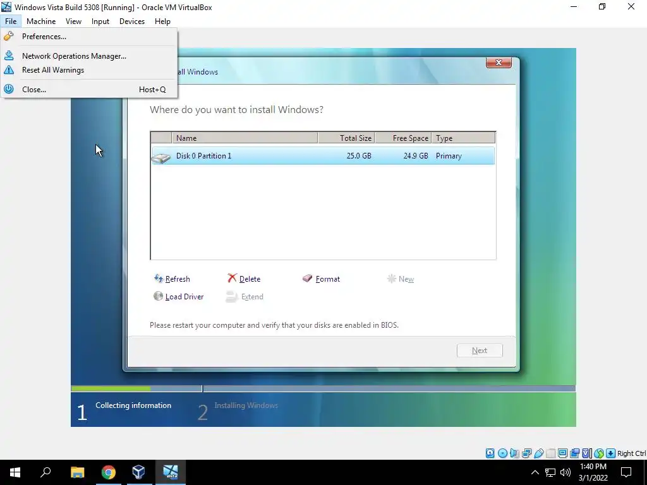This screenshot has width=647, height=485.
Task: Open the File menu
Action: tap(11, 21)
